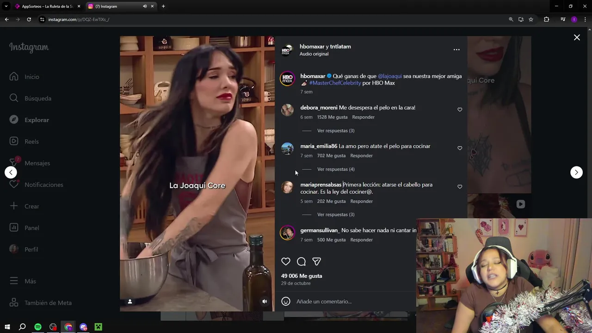Viewport: 592px width, 333px height.
Task: View 702 likes on maria_emilia86's comment
Action: (331, 156)
